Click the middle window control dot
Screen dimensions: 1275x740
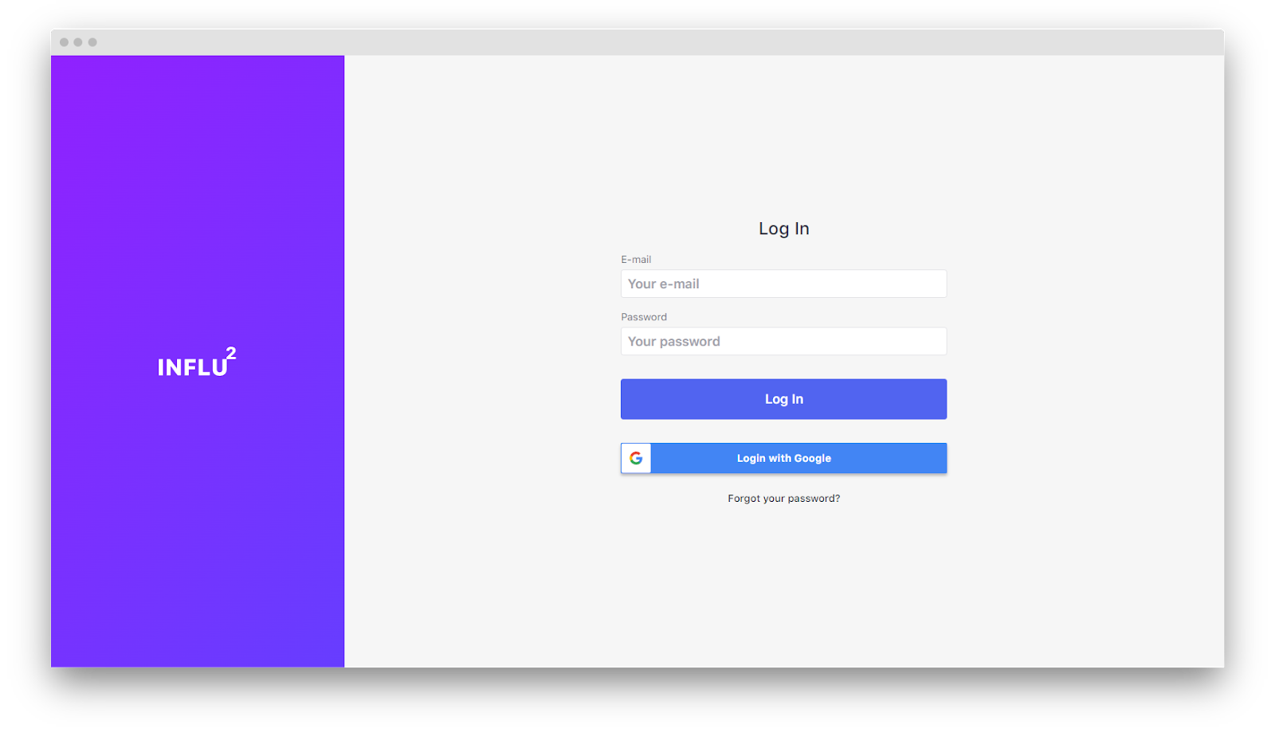(78, 42)
